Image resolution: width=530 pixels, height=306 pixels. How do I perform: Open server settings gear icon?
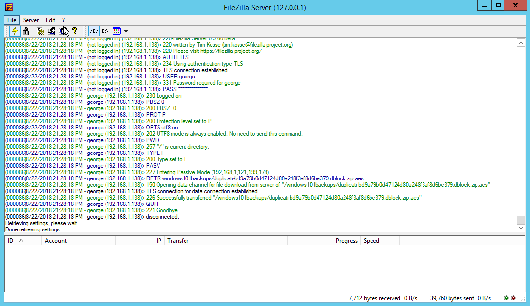coord(41,31)
